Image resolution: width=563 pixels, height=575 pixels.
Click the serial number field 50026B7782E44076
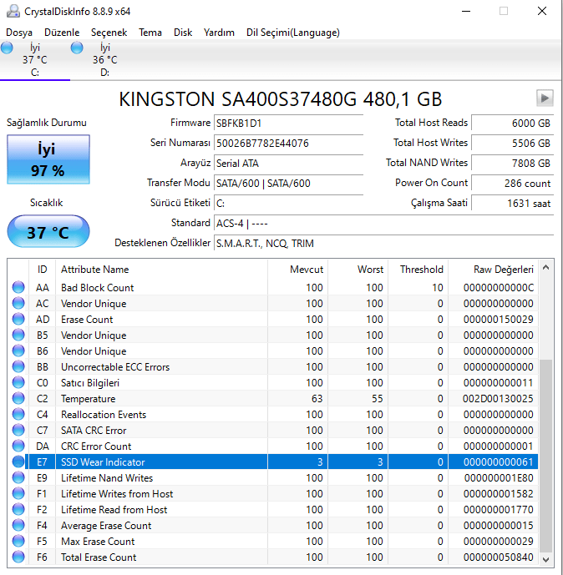[288, 143]
